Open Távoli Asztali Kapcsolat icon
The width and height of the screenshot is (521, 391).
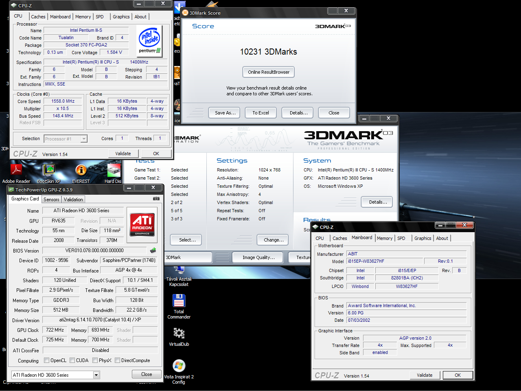point(179,277)
